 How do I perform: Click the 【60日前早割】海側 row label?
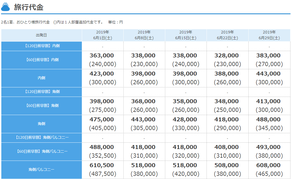[41, 106]
